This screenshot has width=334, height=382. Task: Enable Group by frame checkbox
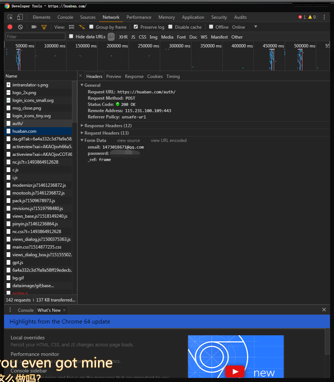[x=91, y=27]
